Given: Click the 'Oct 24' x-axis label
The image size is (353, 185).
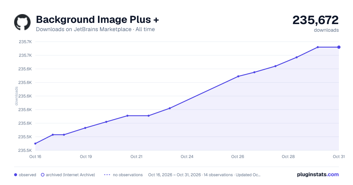Looking at the screenshot, I should point(187,157).
